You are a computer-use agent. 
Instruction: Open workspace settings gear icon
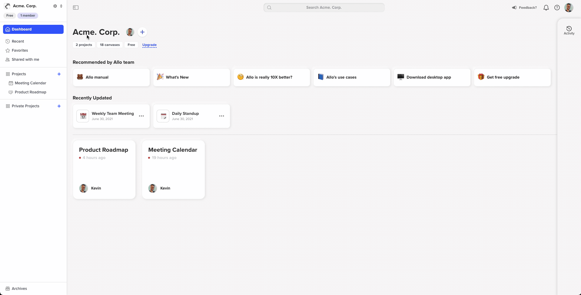55,6
